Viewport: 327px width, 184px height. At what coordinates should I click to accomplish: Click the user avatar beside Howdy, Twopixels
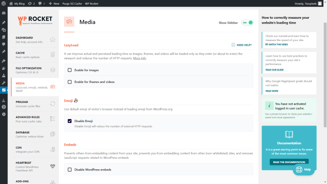coord(320,3)
